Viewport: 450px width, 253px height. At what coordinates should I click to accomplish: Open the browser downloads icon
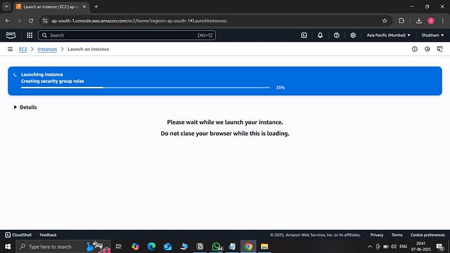tap(419, 21)
